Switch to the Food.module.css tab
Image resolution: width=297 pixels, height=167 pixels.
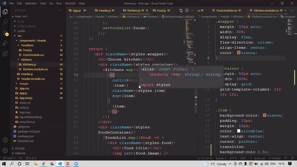point(226,10)
